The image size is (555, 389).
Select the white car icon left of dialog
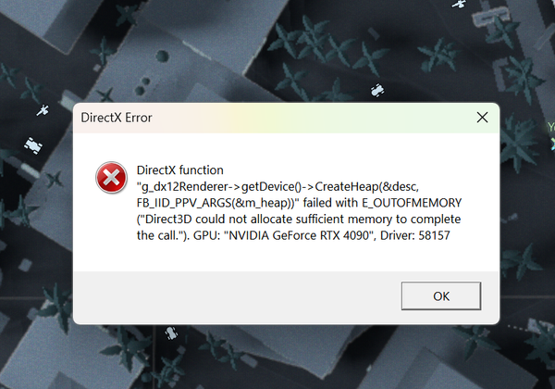click(x=33, y=145)
